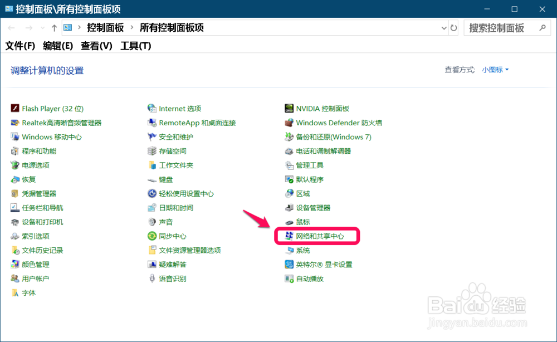The width and height of the screenshot is (557, 342).
Task: Click the Internet 选项 globe icon
Action: [152, 108]
